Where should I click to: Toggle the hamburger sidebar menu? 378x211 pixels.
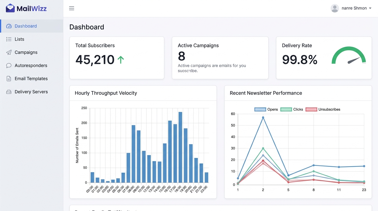(x=72, y=8)
